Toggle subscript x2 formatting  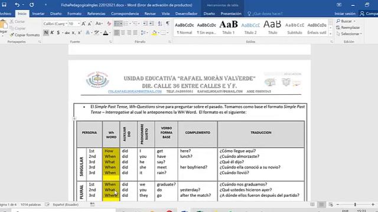[73, 33]
